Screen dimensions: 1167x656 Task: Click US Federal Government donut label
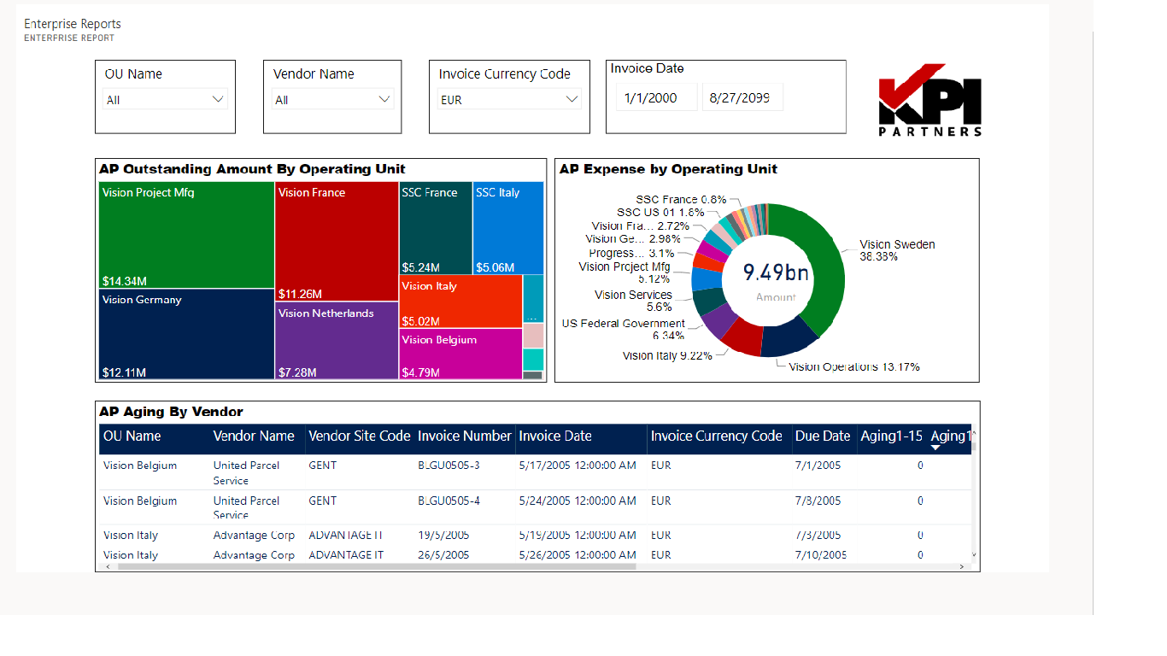click(x=624, y=330)
